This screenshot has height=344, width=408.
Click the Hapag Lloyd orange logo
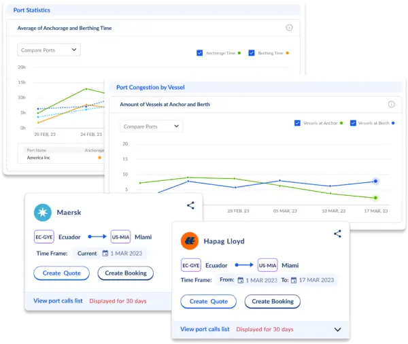coord(190,241)
